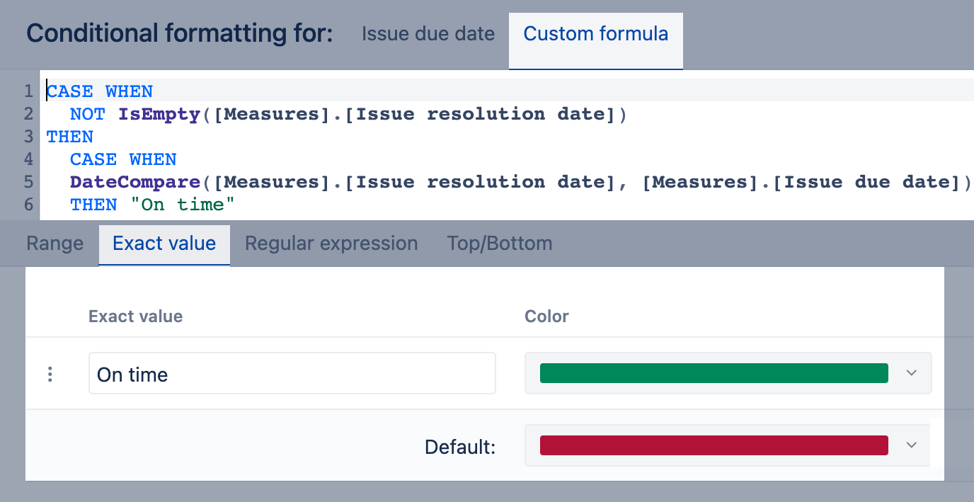
Task: Click line number 4 in the editor gutter
Action: (x=28, y=159)
